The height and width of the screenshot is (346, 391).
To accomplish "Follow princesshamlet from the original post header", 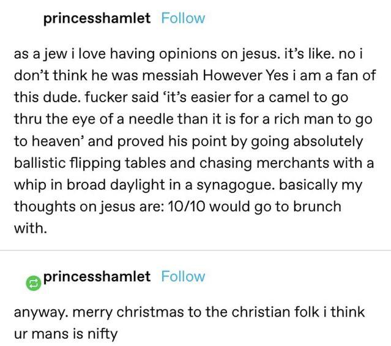I will coord(183,18).
